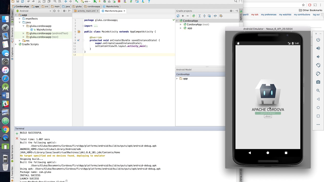Click the Debug bug icon in toolbar

pos(105,1)
